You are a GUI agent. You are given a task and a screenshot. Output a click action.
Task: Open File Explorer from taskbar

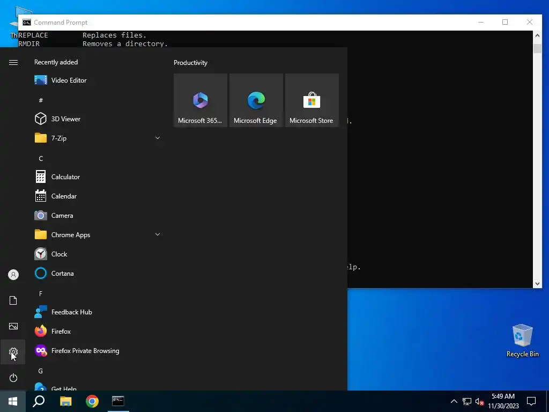coord(66,401)
